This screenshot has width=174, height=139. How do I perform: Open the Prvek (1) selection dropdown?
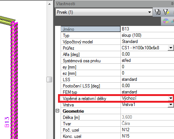click(x=104, y=12)
